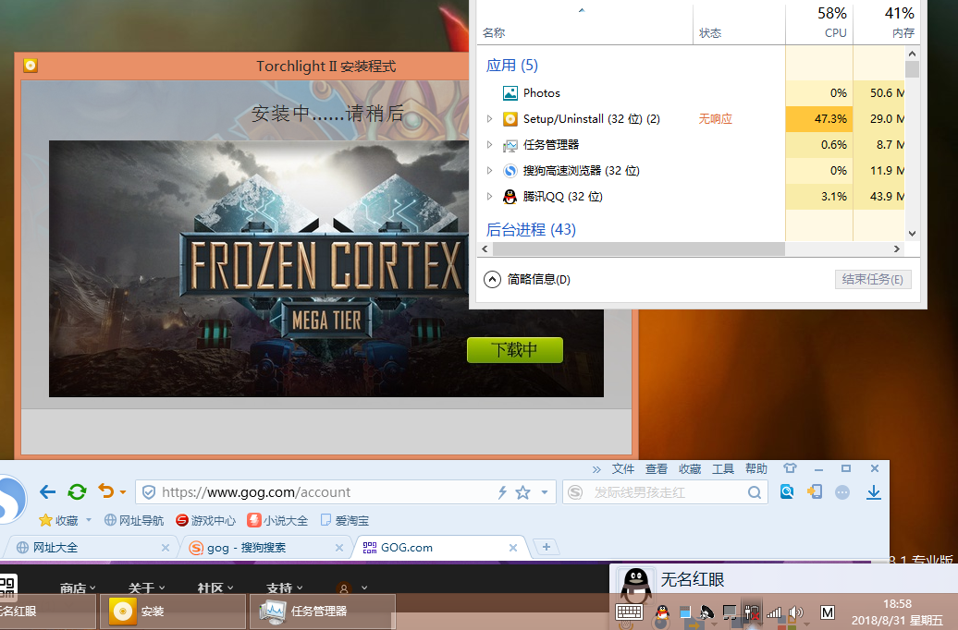Sort processes by CPU column
This screenshot has width=958, height=630.
(818, 22)
